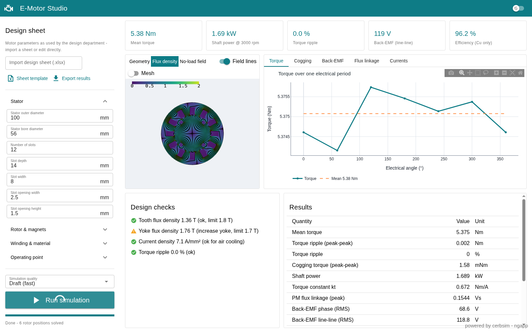Viewport: 532px width, 332px height.
Task: Click the Results table scrollbar
Action: [x=524, y=240]
